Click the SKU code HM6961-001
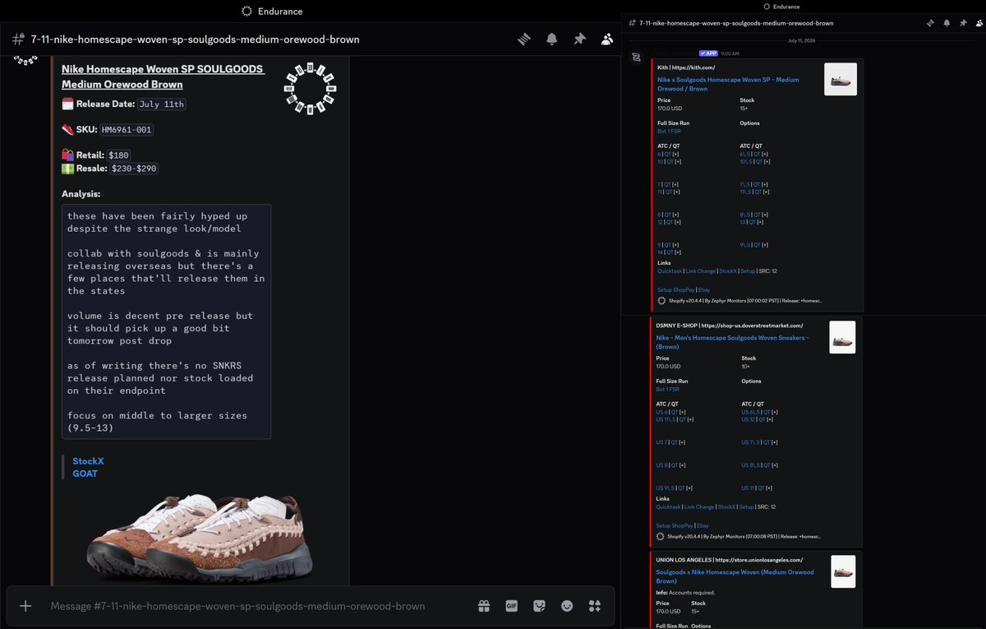This screenshot has height=629, width=986. 127,130
